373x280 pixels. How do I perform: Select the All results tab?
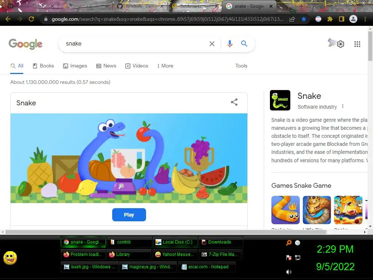coord(17,66)
